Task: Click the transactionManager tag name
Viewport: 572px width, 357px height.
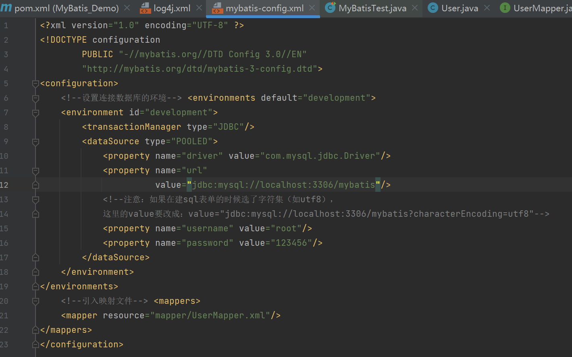Action: [x=134, y=127]
